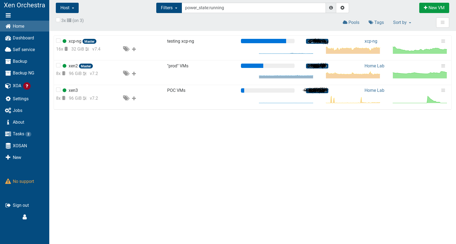The width and height of the screenshot is (456, 244).
Task: Click the No support warning triangle icon
Action: [x=8, y=181]
